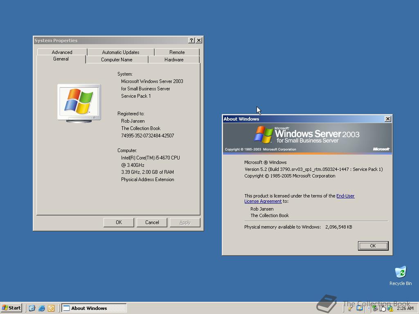This screenshot has height=314, width=419.
Task: Click the green arrow hardware tray icon
Action: 375,308
